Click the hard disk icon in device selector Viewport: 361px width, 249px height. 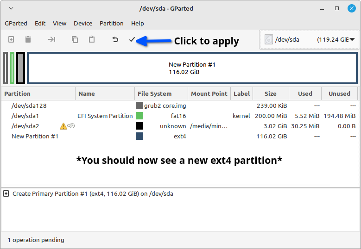coord(269,39)
